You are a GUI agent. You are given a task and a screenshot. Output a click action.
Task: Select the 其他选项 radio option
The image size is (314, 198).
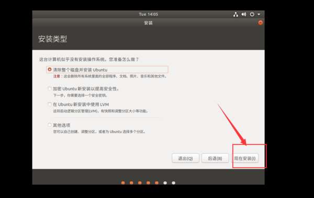pyautogui.click(x=50, y=125)
